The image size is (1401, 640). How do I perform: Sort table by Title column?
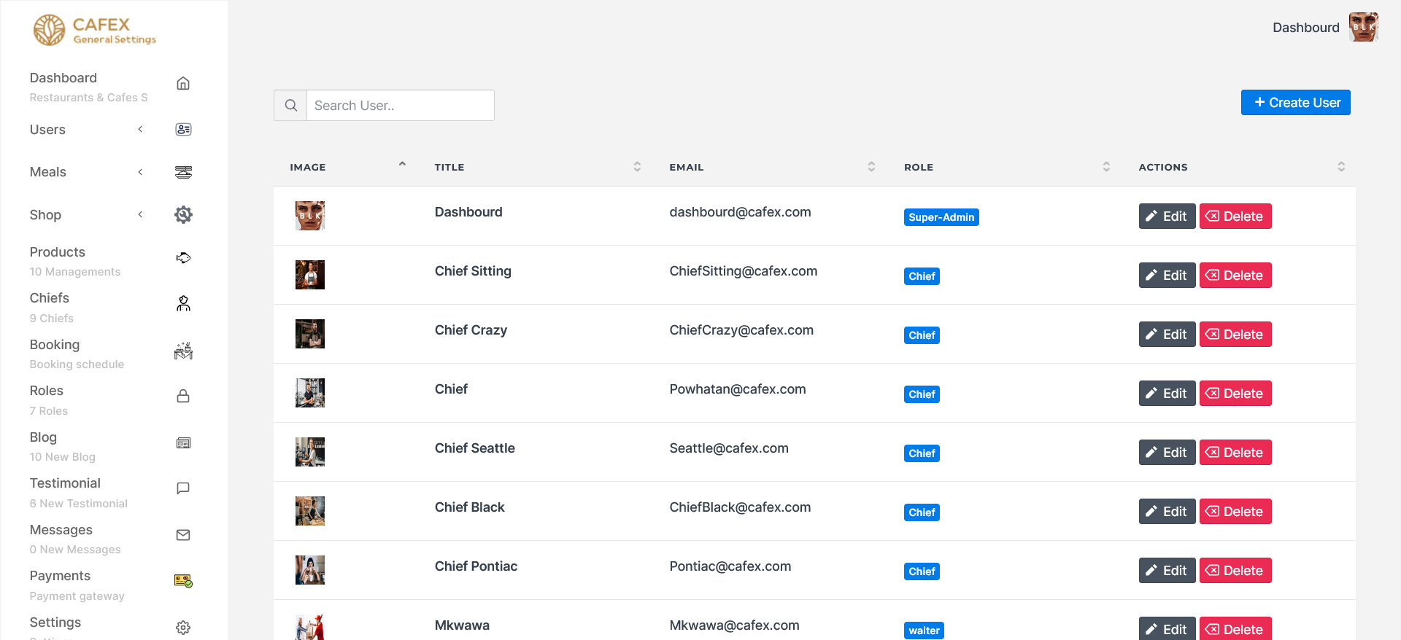(637, 167)
